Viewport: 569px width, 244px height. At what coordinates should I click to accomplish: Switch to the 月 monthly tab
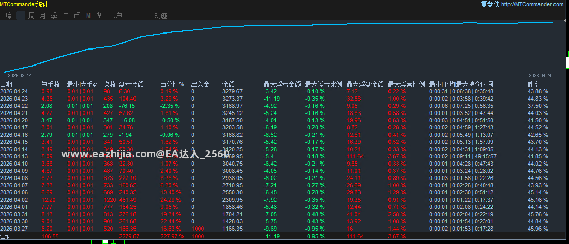point(43,15)
